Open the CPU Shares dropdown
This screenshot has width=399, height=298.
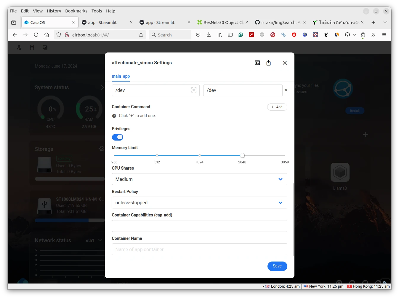point(199,179)
